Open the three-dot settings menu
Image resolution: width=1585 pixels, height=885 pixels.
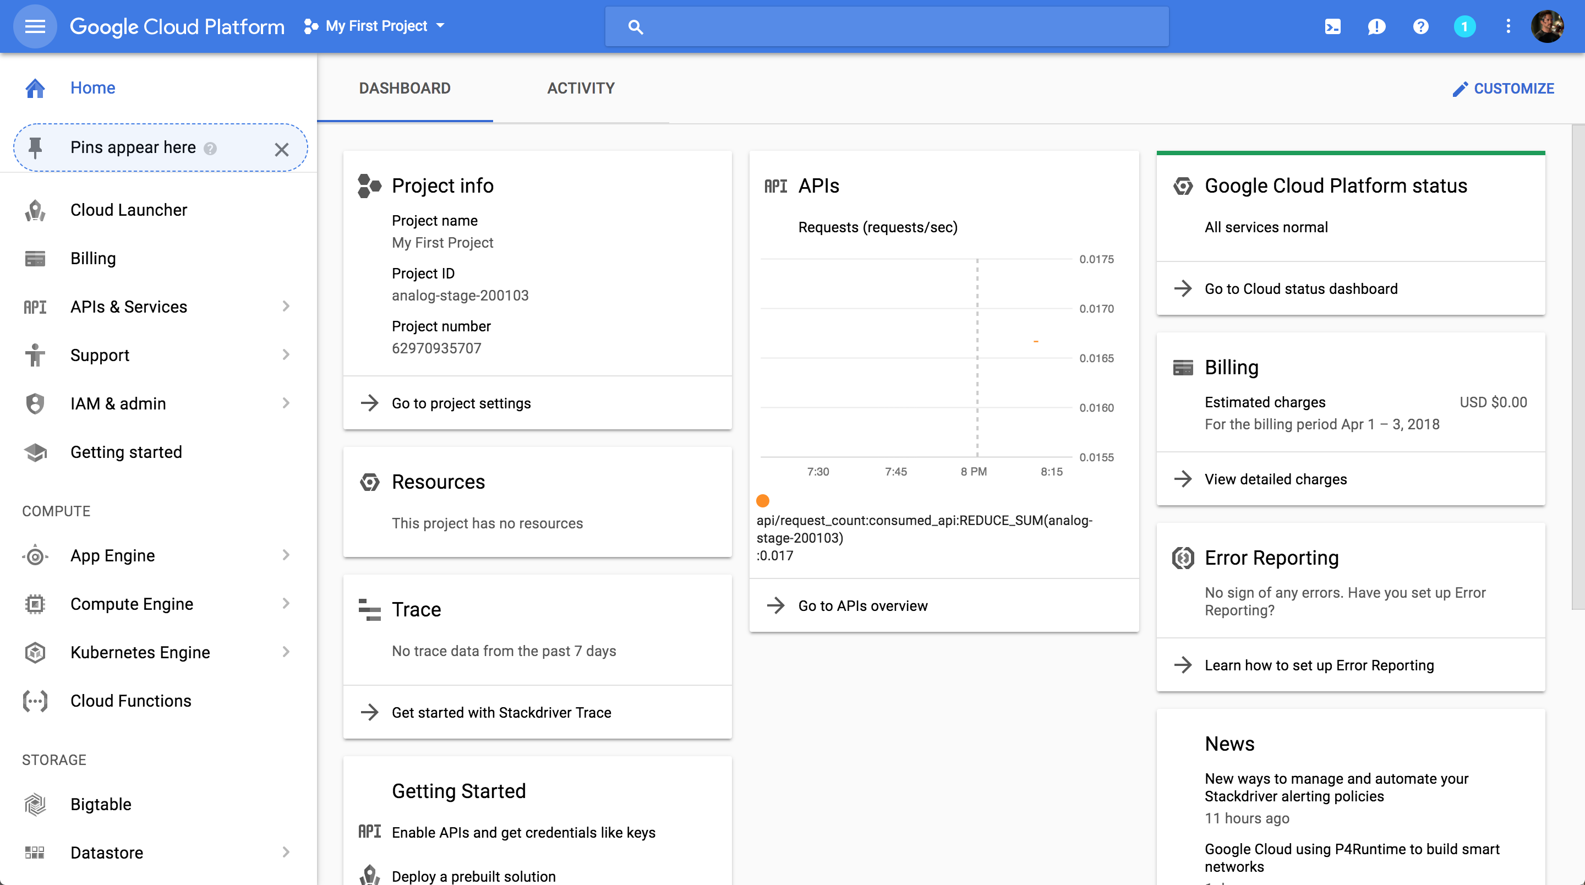point(1508,26)
